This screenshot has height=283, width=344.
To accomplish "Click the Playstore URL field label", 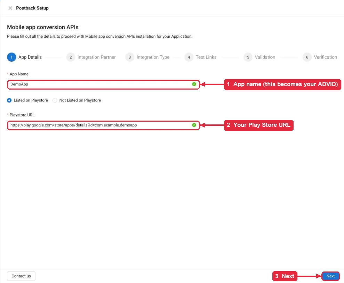I will tap(22, 115).
